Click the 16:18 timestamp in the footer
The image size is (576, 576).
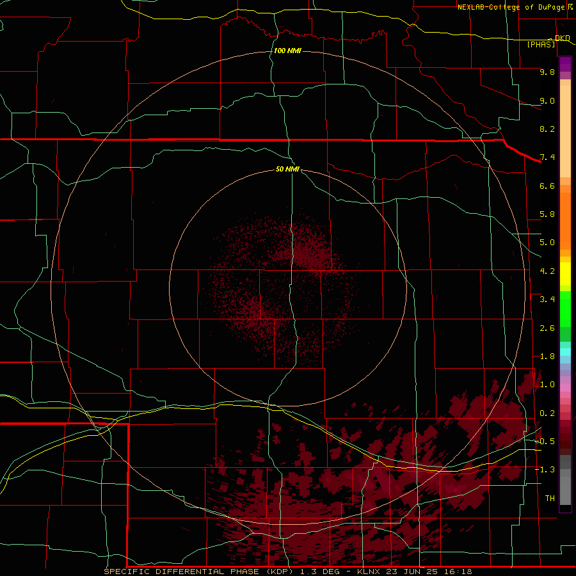(x=457, y=572)
